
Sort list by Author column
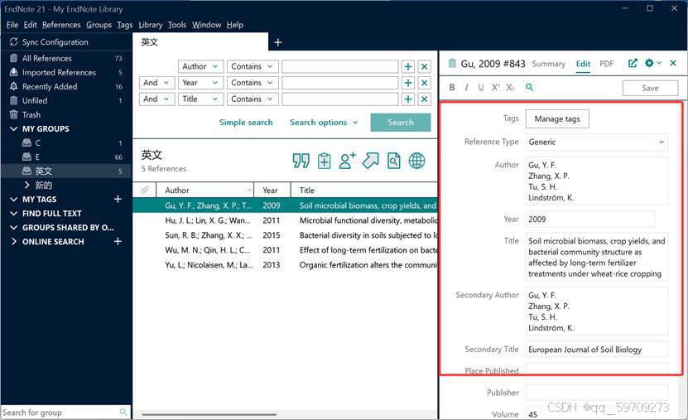(204, 190)
